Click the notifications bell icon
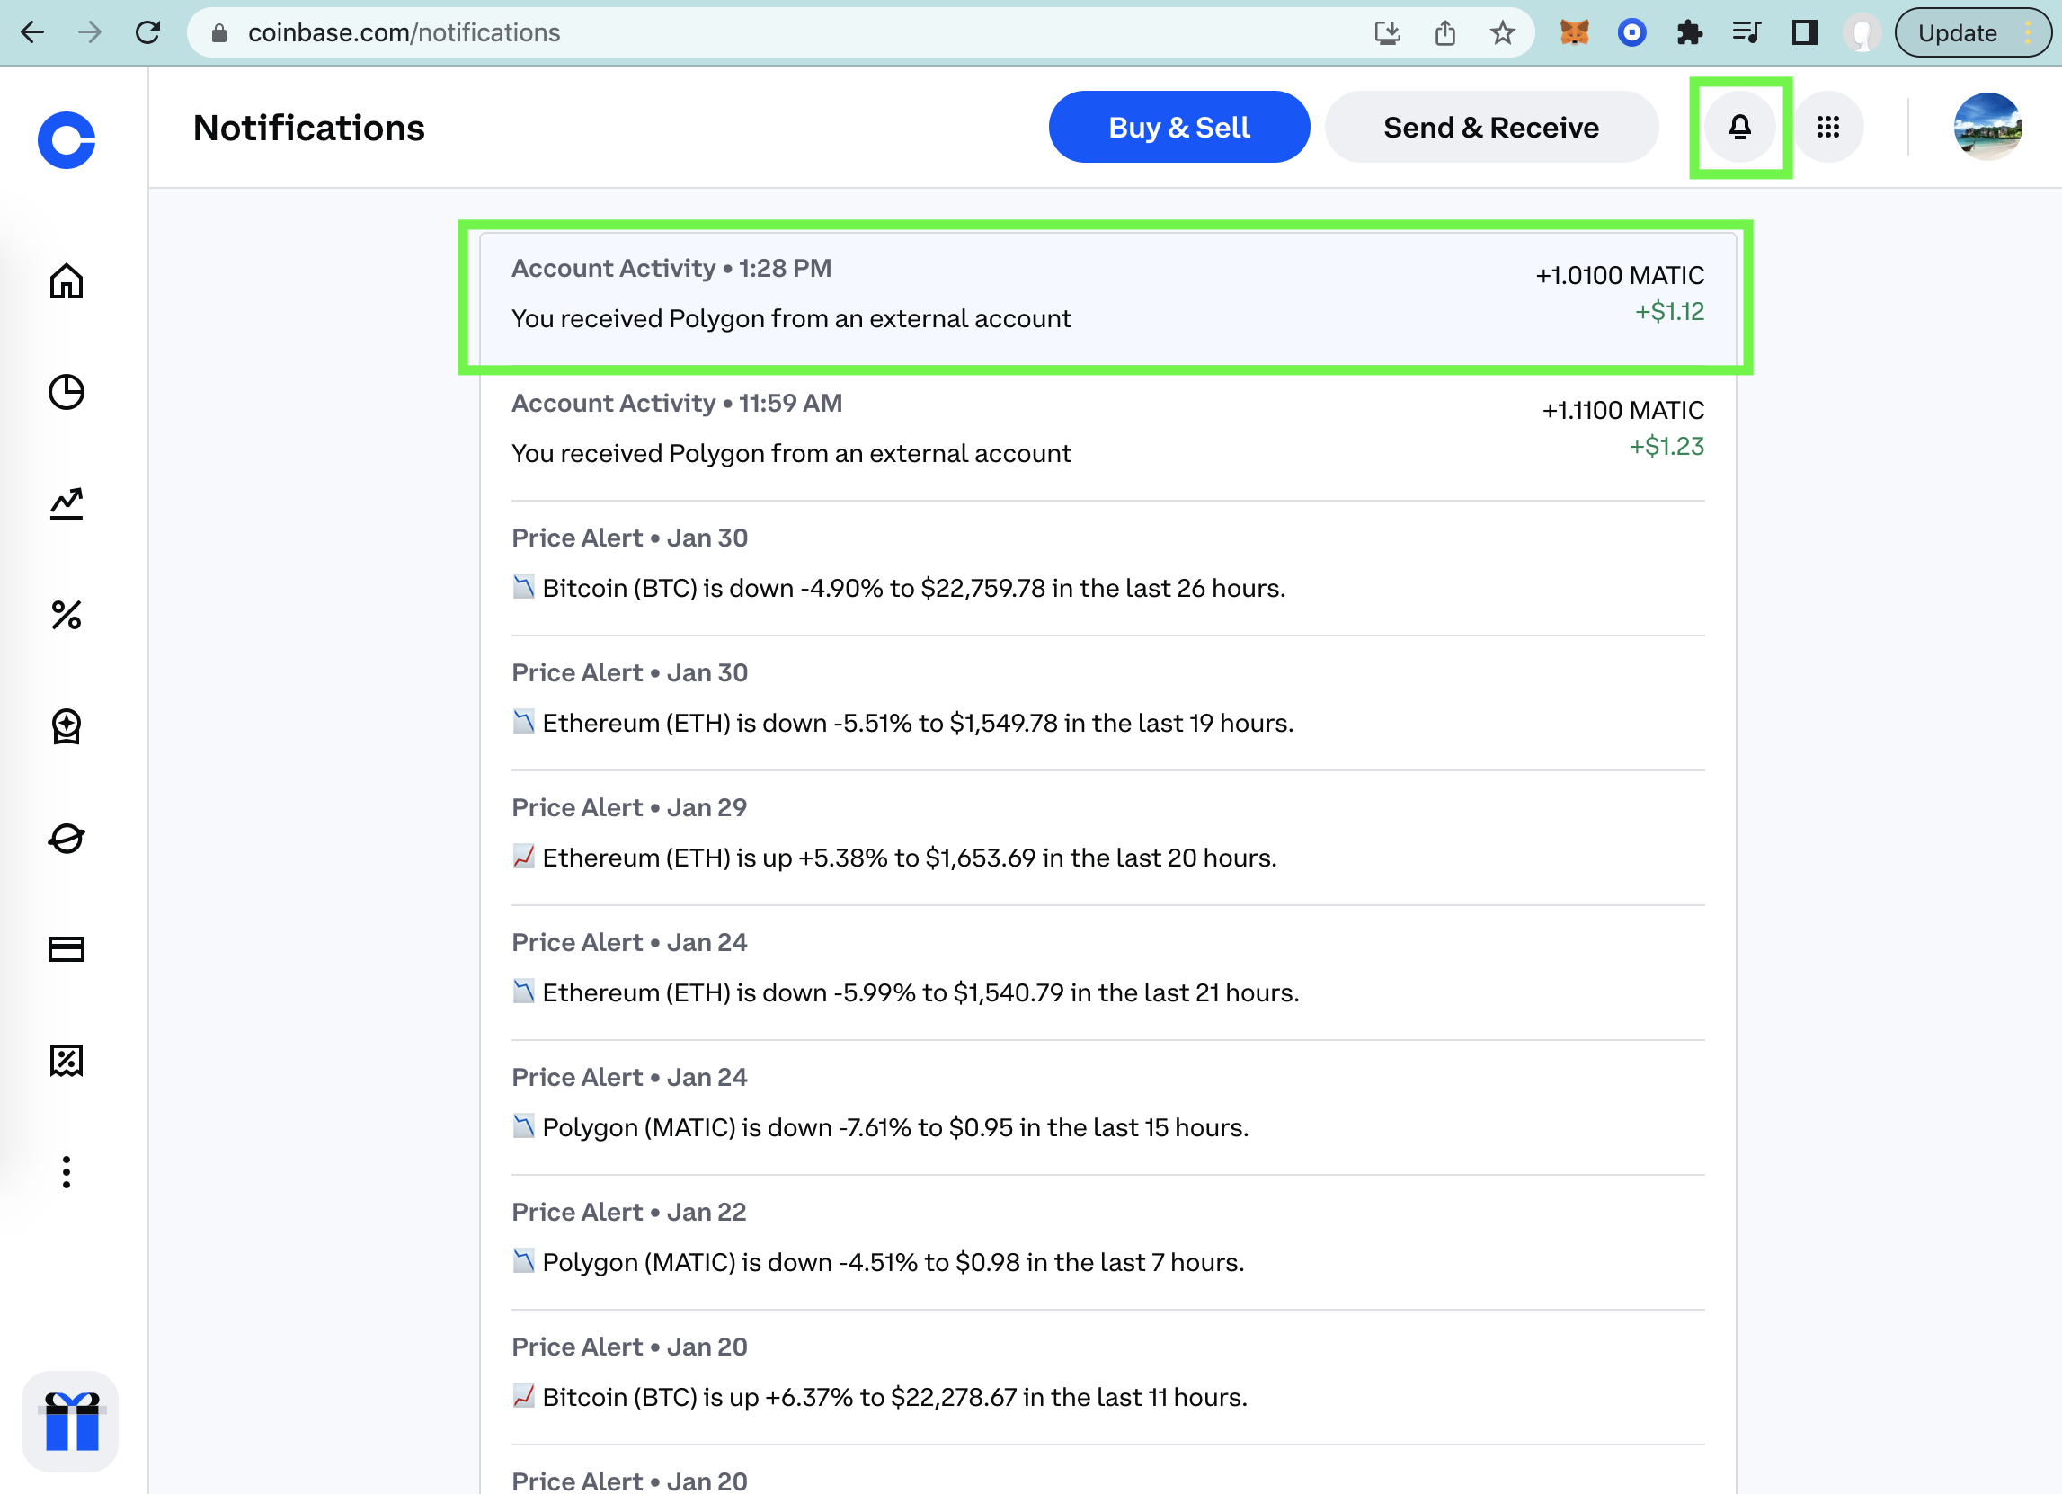 [x=1740, y=128]
